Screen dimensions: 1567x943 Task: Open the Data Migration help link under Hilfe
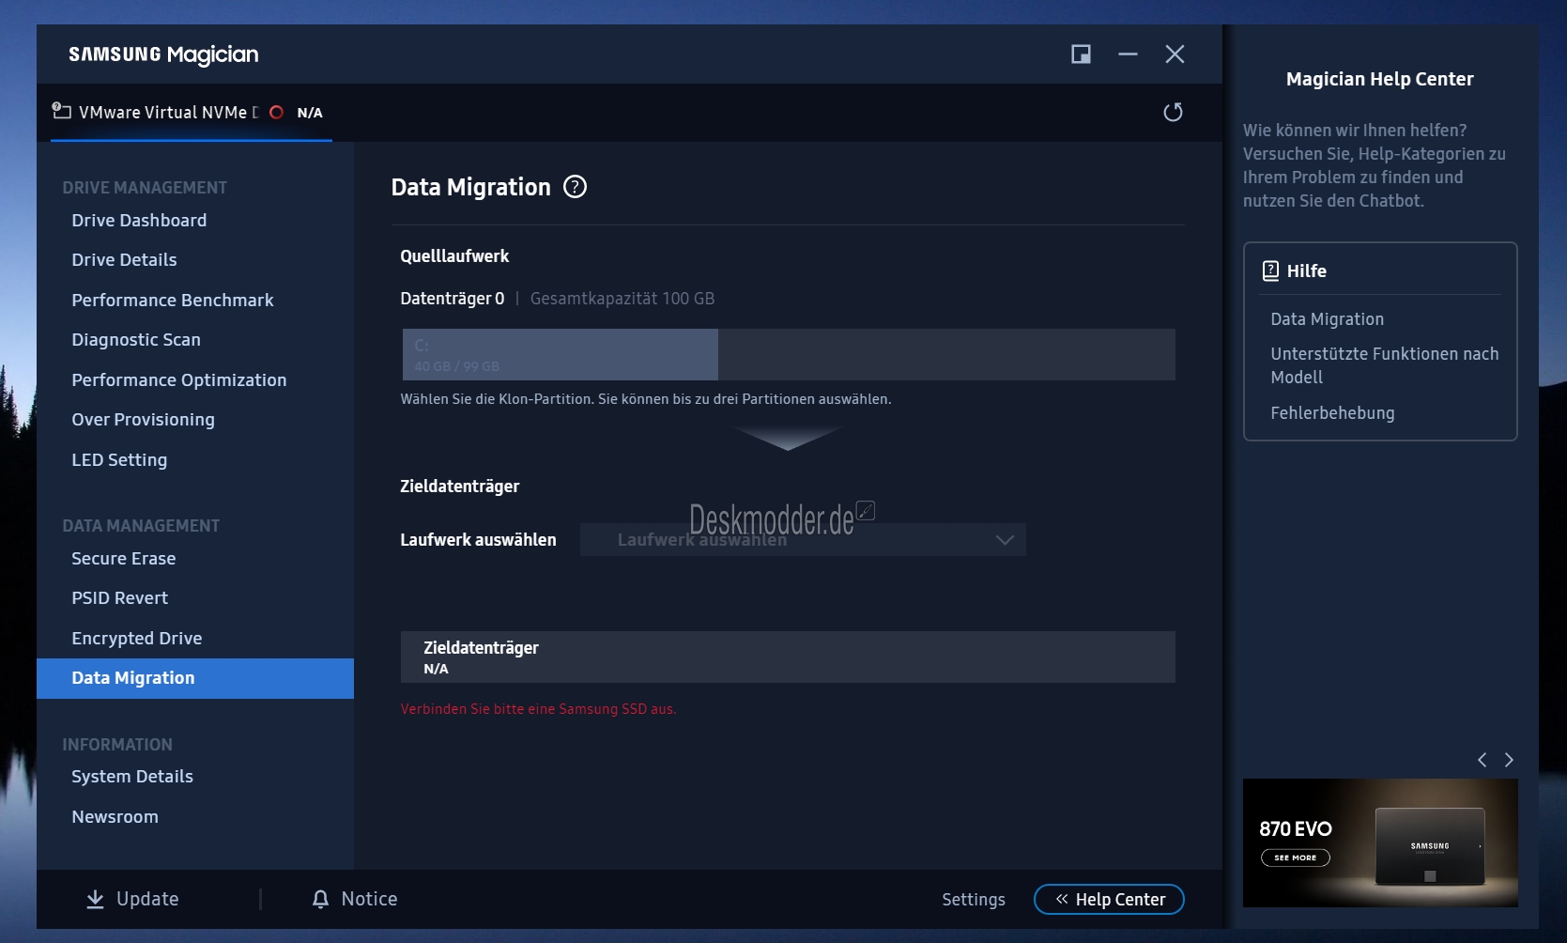click(x=1327, y=318)
